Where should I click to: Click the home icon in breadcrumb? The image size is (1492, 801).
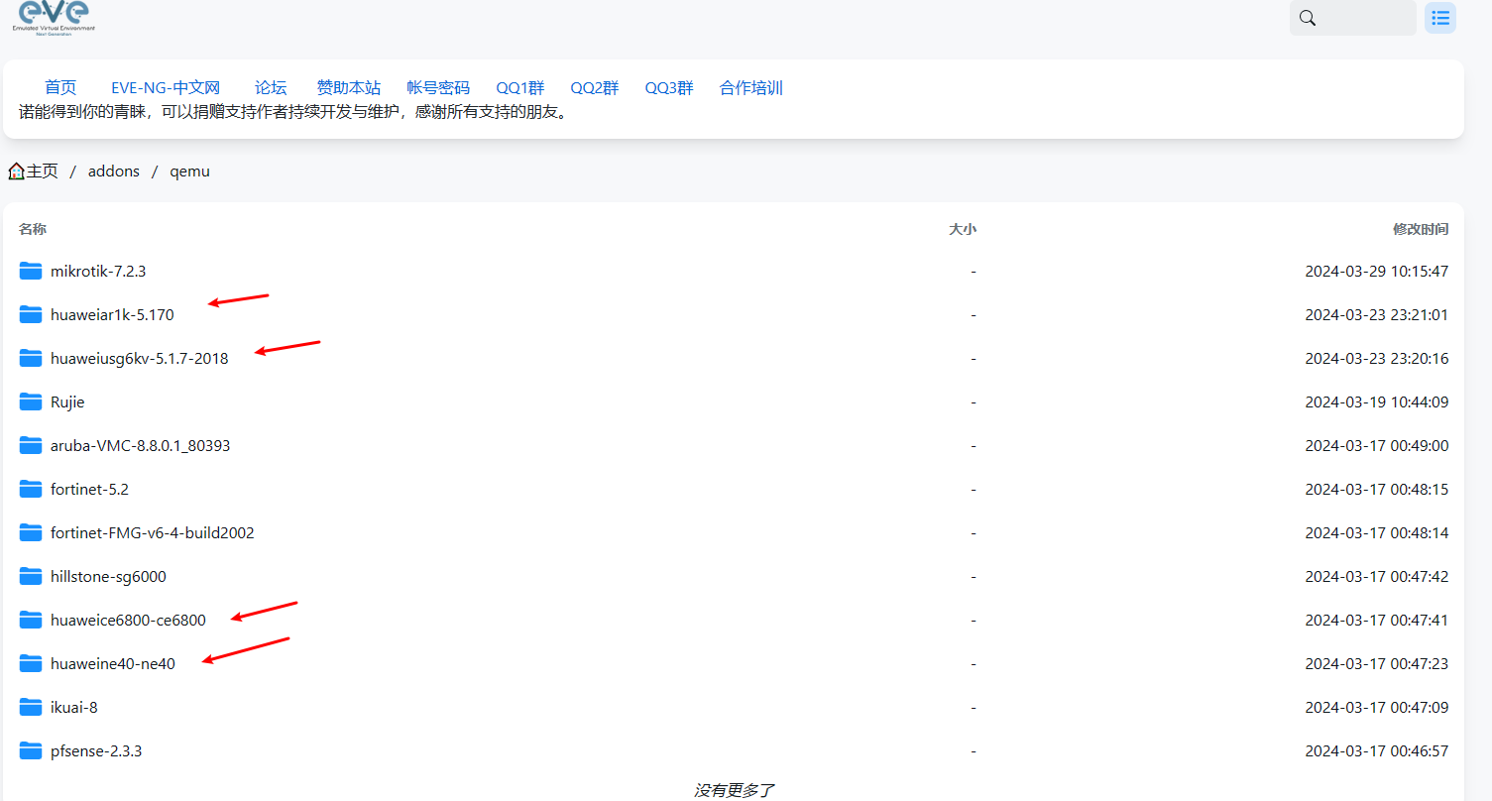pyautogui.click(x=16, y=172)
